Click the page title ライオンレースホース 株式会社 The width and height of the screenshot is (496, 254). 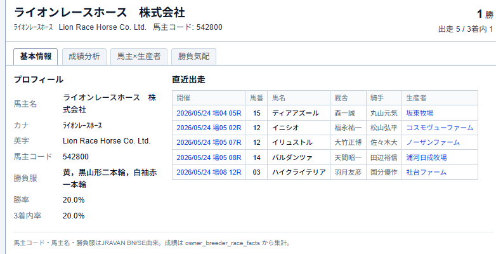[x=100, y=13]
